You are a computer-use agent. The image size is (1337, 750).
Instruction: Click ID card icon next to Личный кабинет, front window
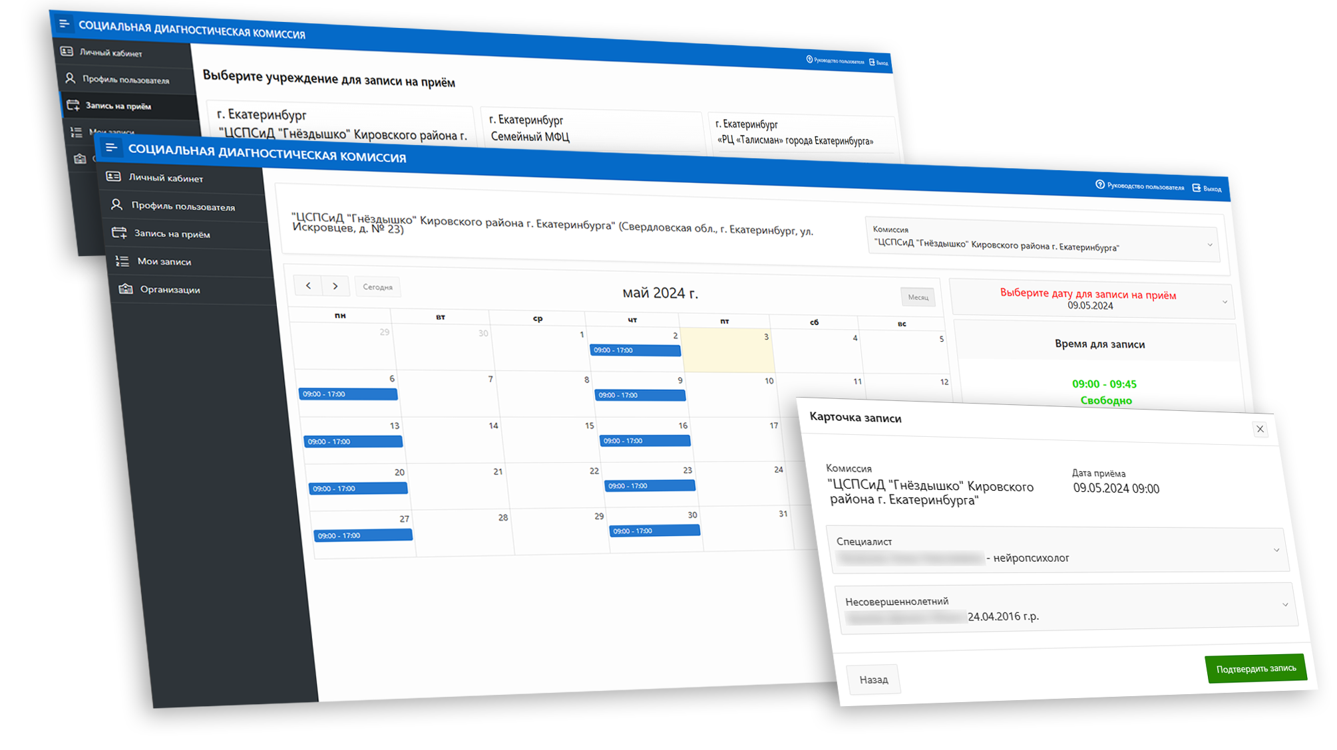tap(114, 176)
